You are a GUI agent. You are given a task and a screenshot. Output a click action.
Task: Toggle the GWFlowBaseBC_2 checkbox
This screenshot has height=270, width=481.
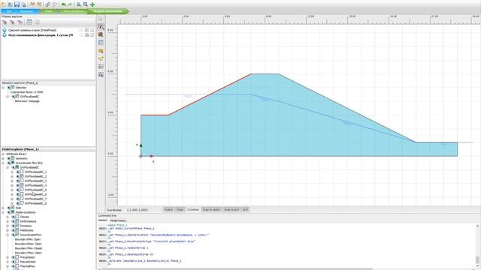pos(22,176)
